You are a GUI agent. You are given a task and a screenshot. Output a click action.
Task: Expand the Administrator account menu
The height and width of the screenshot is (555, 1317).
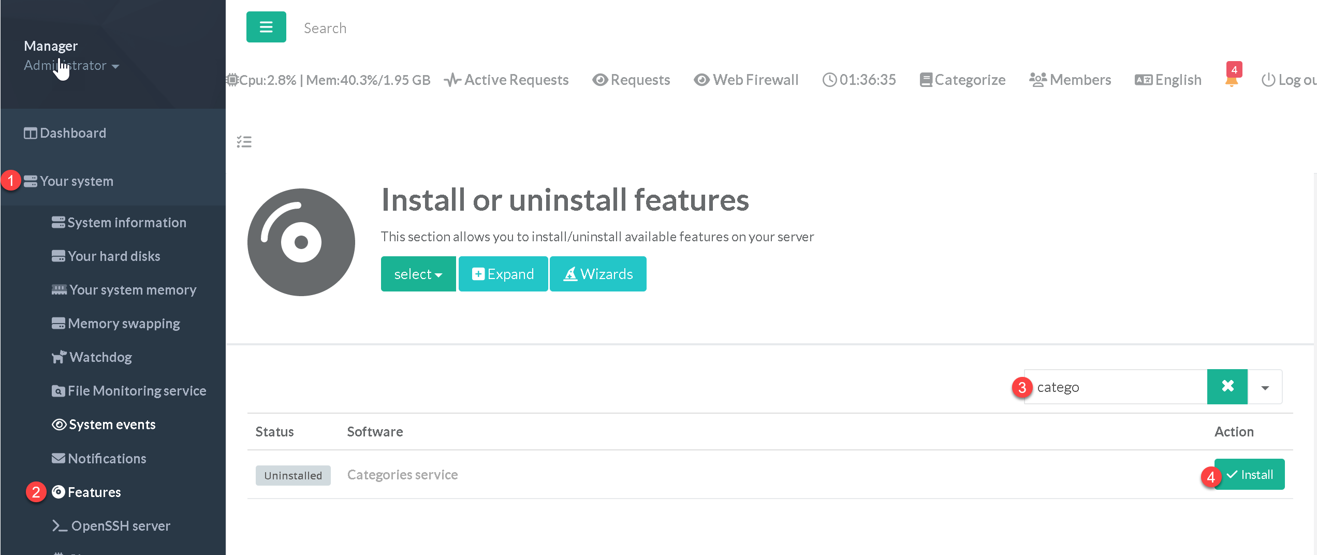click(71, 66)
